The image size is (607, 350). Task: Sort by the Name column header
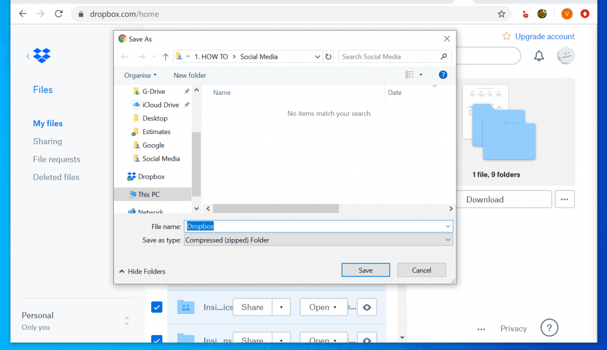222,93
